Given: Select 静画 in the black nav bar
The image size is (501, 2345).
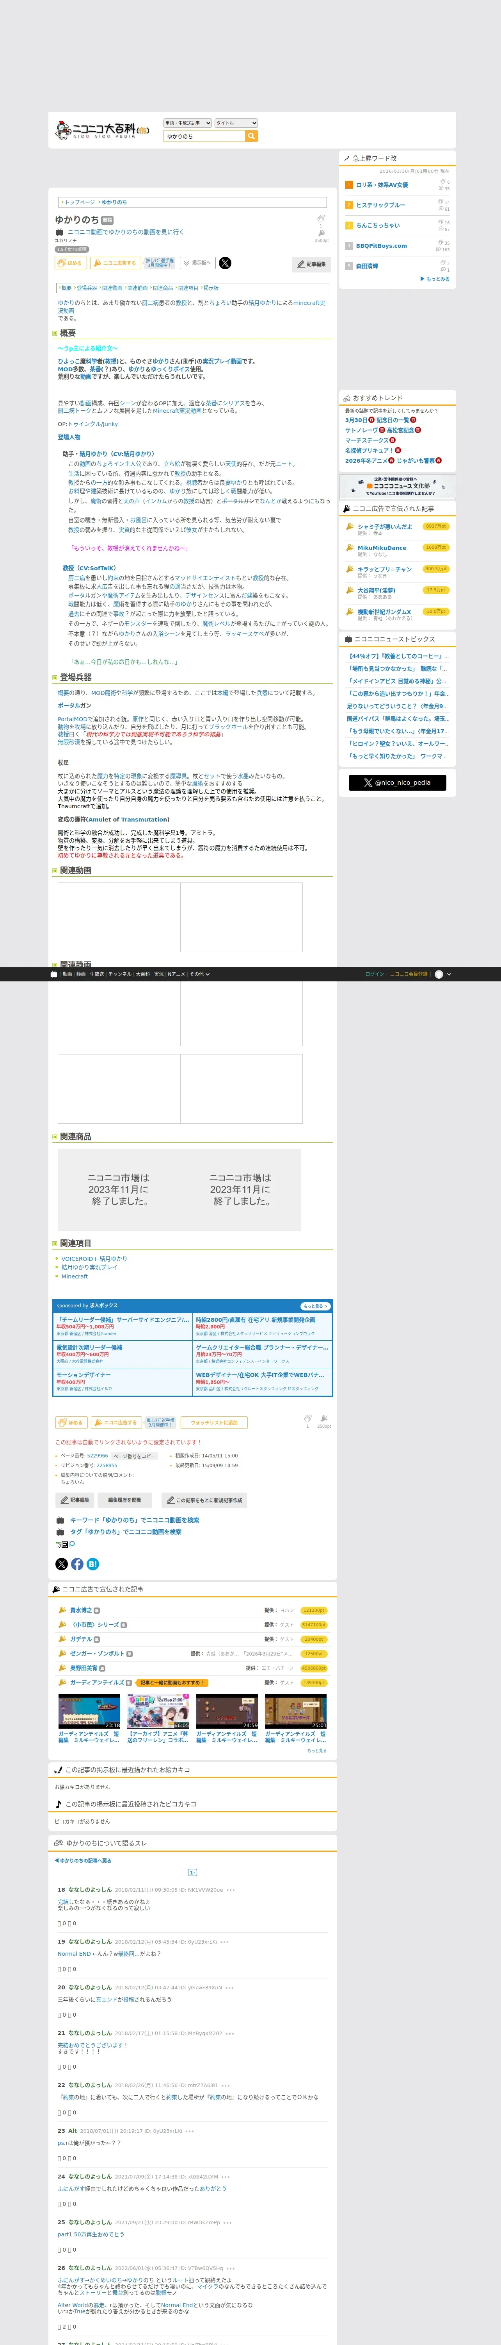Looking at the screenshot, I should [80, 974].
